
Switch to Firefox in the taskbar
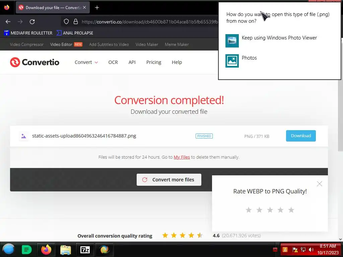point(46,250)
